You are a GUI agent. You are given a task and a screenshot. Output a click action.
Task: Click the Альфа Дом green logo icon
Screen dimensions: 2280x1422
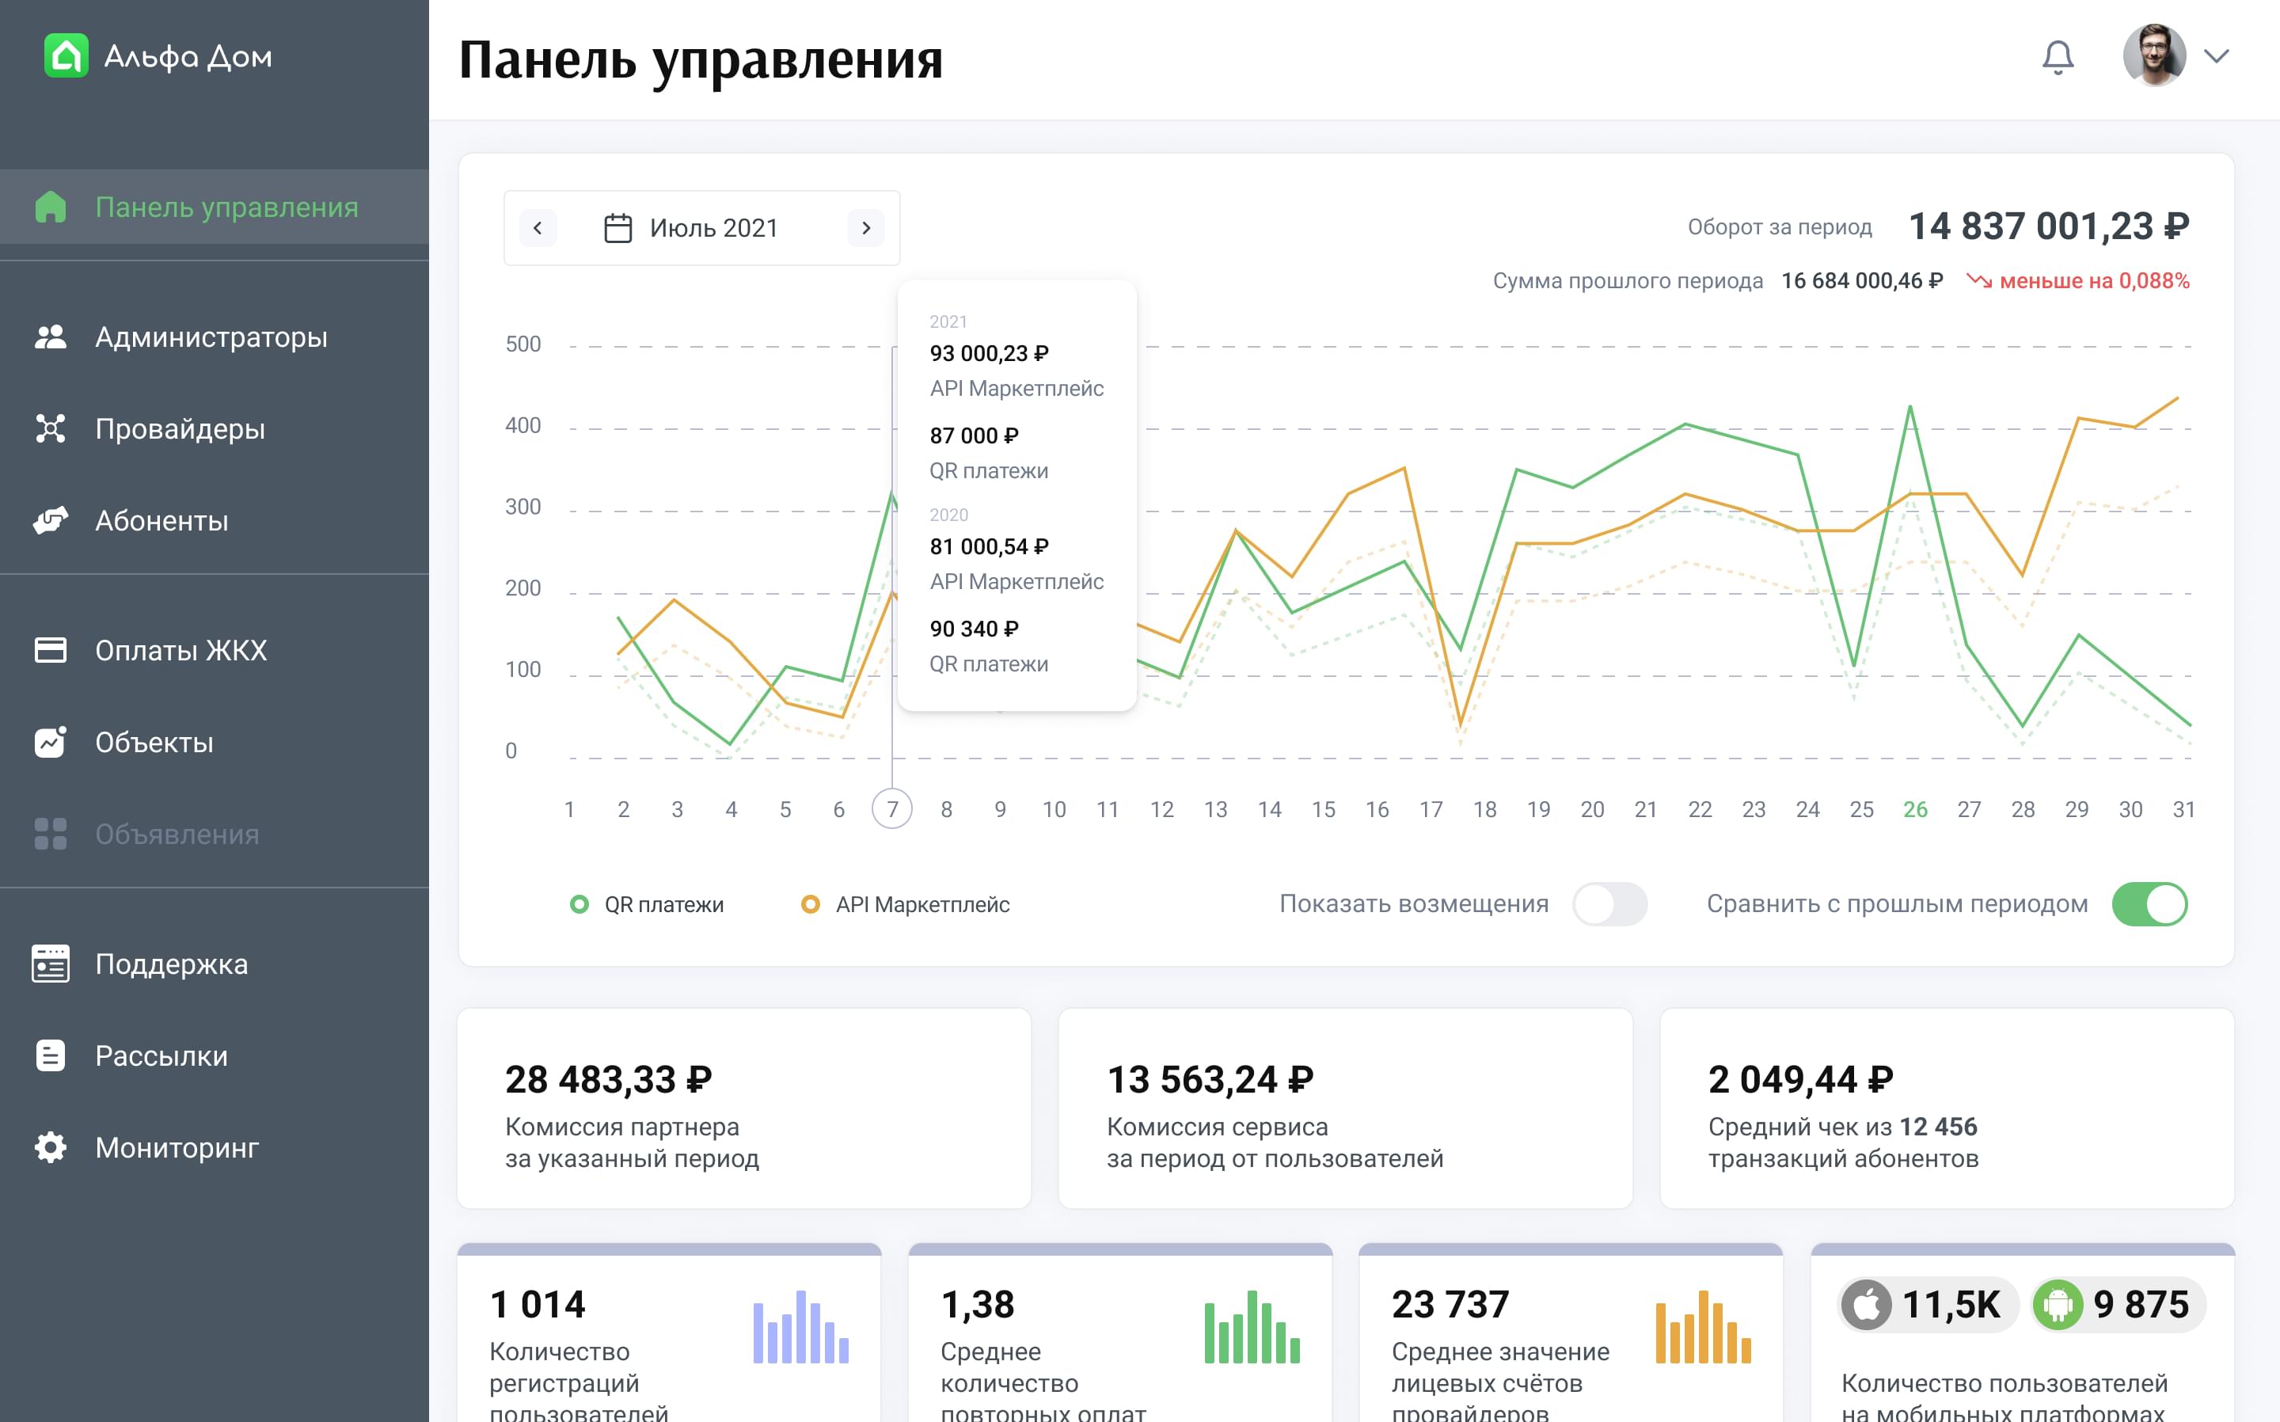pyautogui.click(x=66, y=56)
